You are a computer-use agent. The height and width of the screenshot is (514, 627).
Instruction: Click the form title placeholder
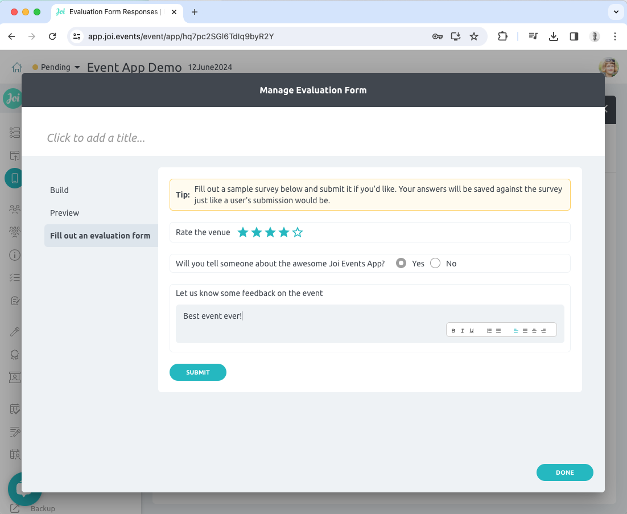pyautogui.click(x=96, y=138)
